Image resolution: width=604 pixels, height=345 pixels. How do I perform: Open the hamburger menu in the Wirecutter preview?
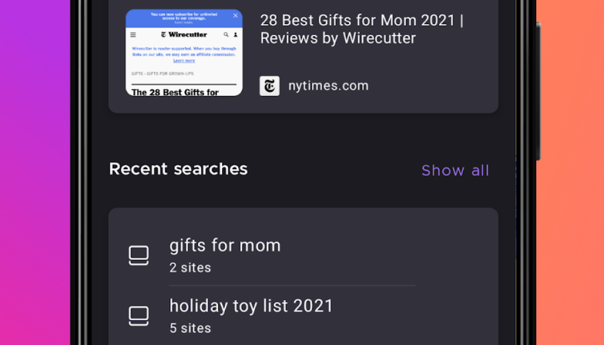point(133,34)
